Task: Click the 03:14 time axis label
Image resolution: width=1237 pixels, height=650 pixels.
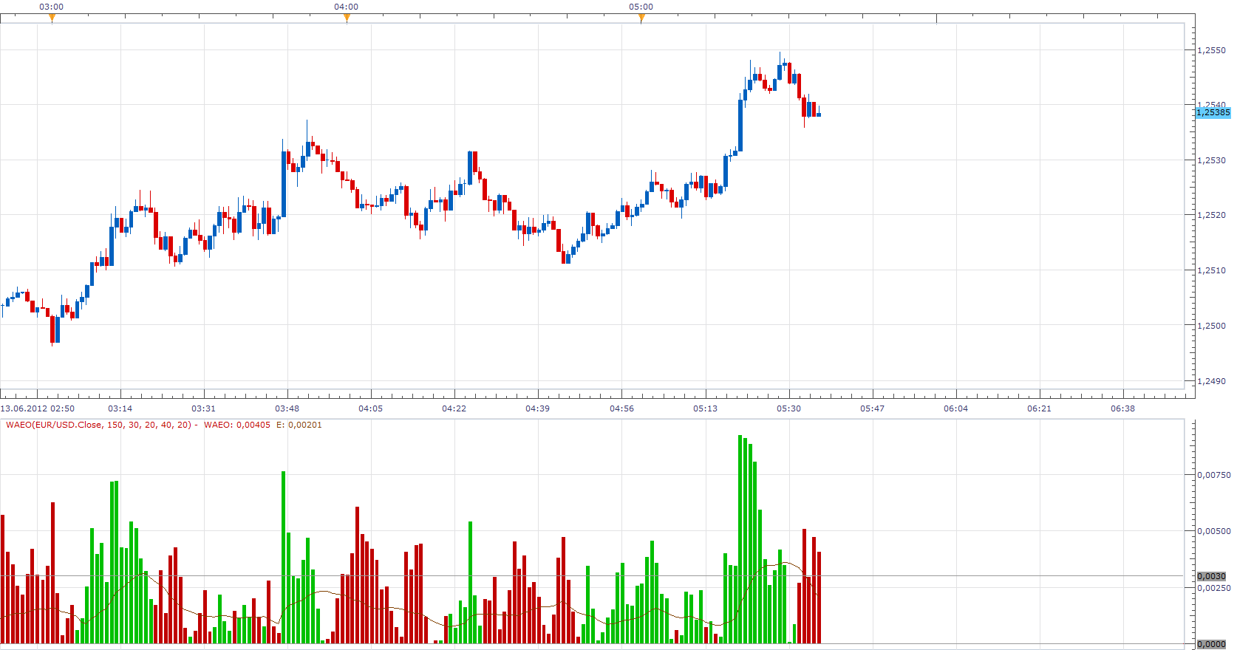Action: point(120,408)
